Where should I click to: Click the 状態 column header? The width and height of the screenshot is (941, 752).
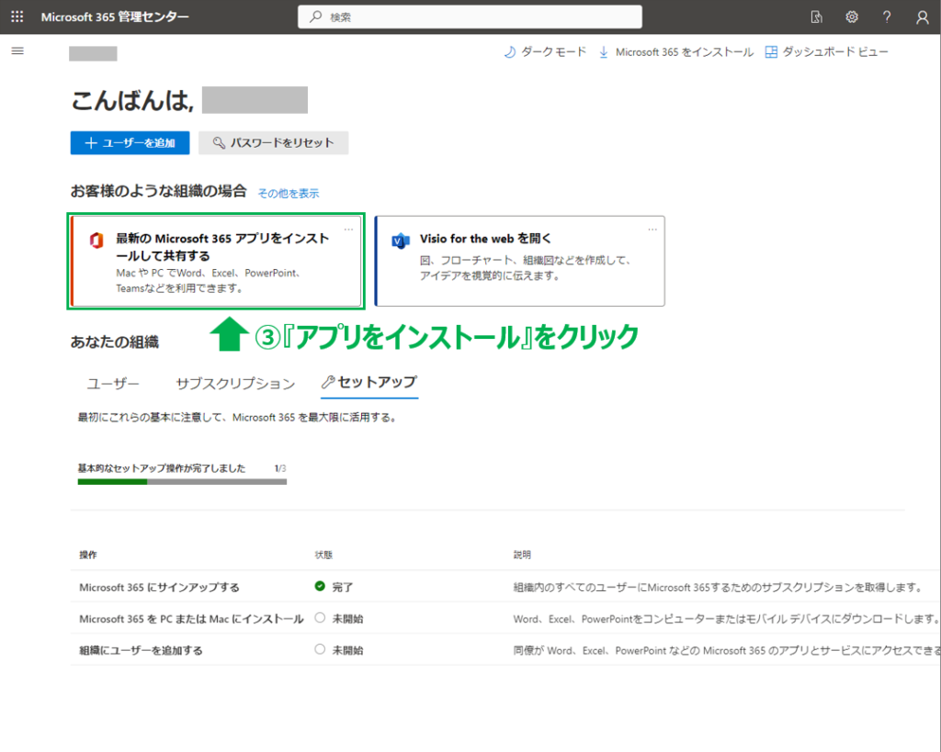click(x=323, y=555)
